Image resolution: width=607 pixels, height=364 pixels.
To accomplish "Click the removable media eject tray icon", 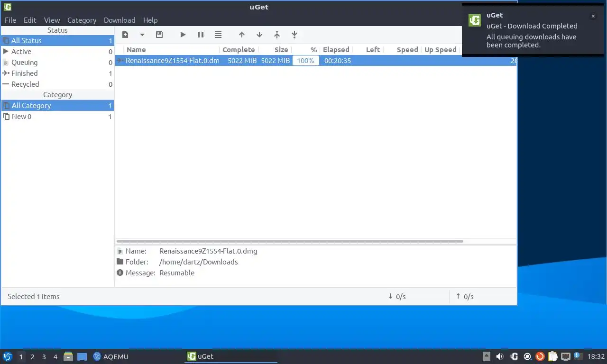I will [487, 356].
